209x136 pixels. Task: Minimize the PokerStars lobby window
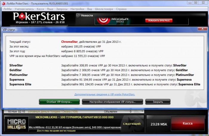click(x=190, y=3)
